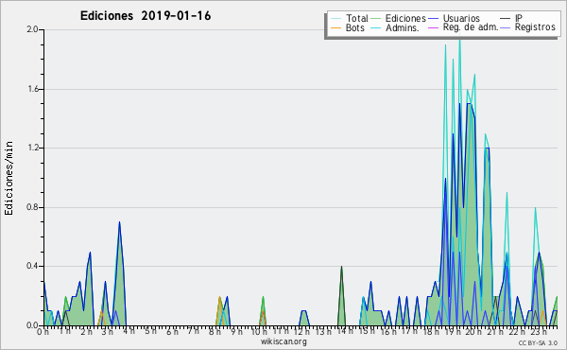Click the '2 h' x-axis label
The height and width of the screenshot is (350, 567).
(x=86, y=332)
